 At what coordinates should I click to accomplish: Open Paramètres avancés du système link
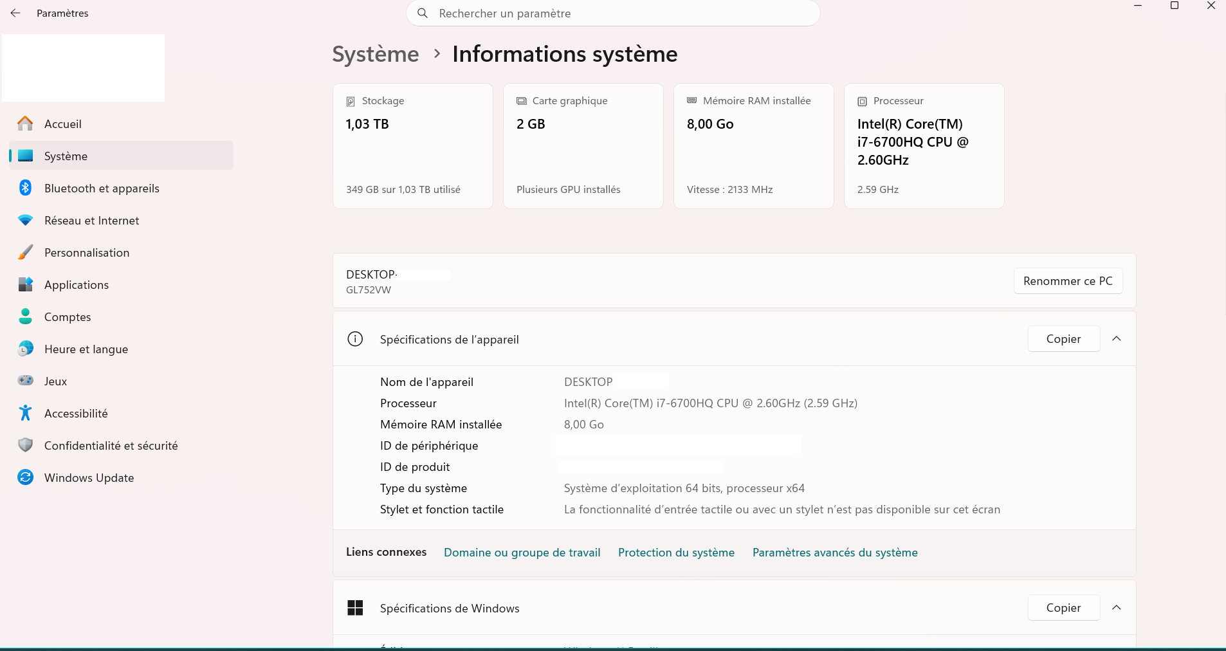tap(835, 553)
